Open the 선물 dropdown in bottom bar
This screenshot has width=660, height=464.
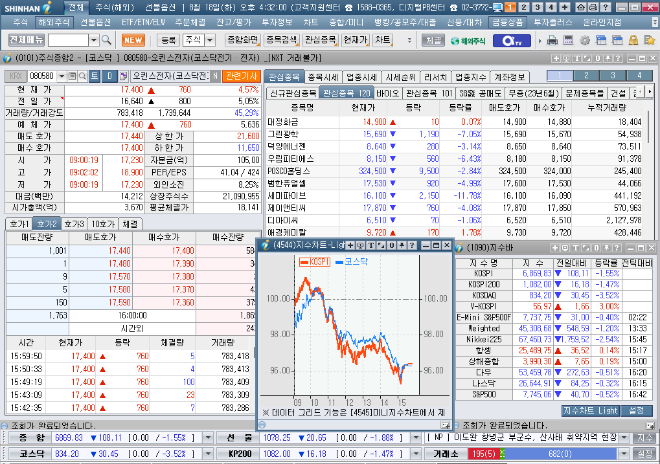(x=416, y=438)
